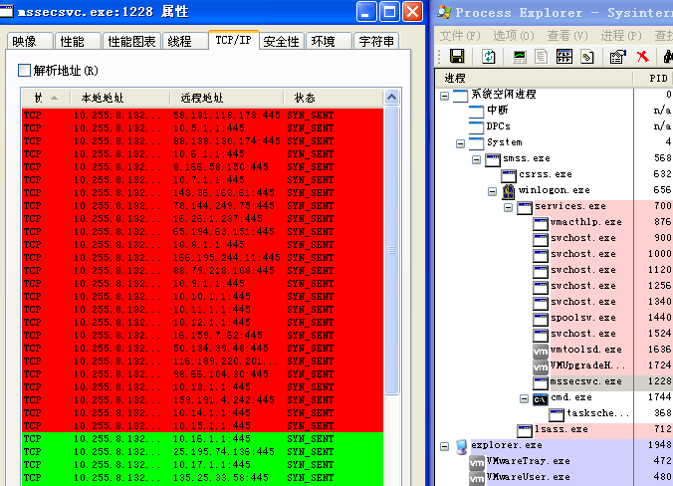Image resolution: width=673 pixels, height=486 pixels.
Task: Collapse the winlogon.exe tree node
Action: pyautogui.click(x=492, y=191)
